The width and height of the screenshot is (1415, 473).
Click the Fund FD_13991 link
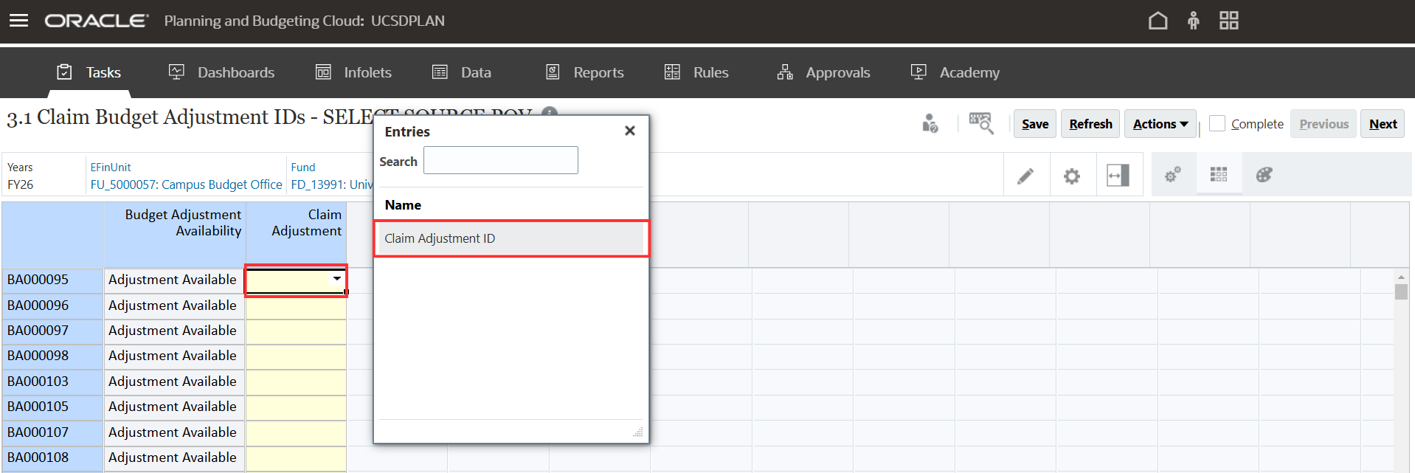point(331,184)
